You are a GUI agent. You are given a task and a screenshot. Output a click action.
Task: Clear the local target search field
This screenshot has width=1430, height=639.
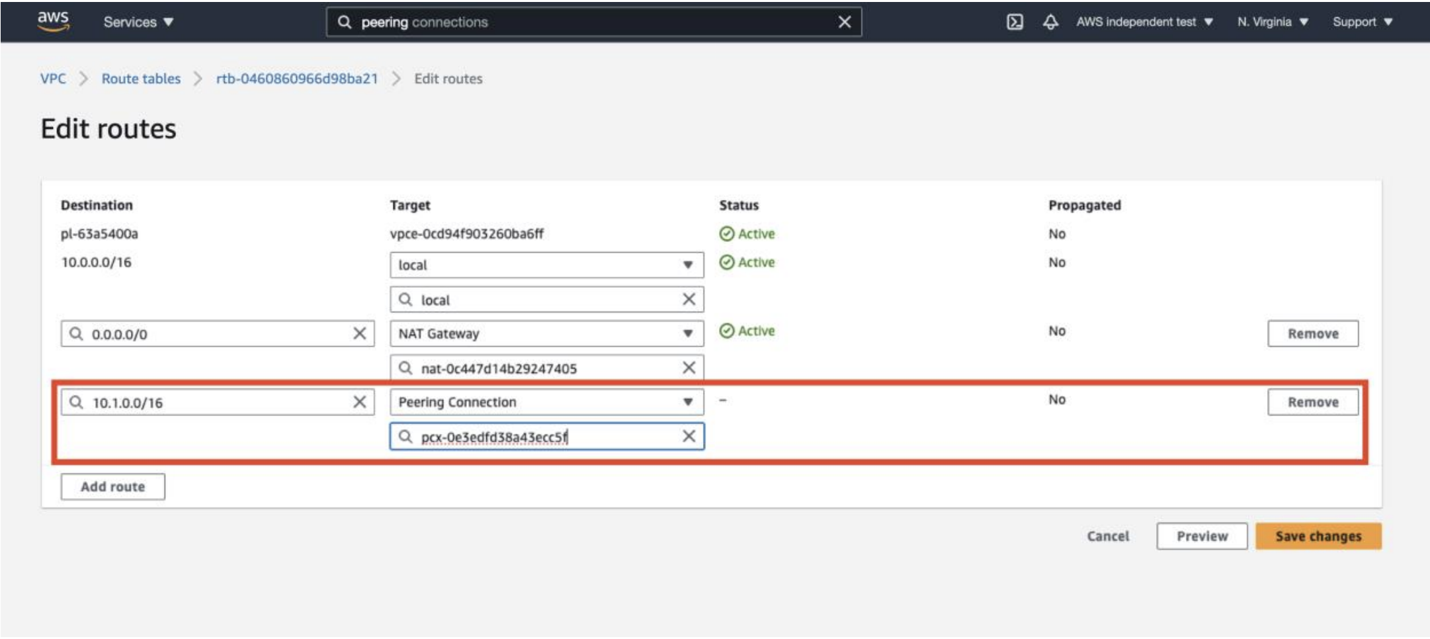point(689,300)
